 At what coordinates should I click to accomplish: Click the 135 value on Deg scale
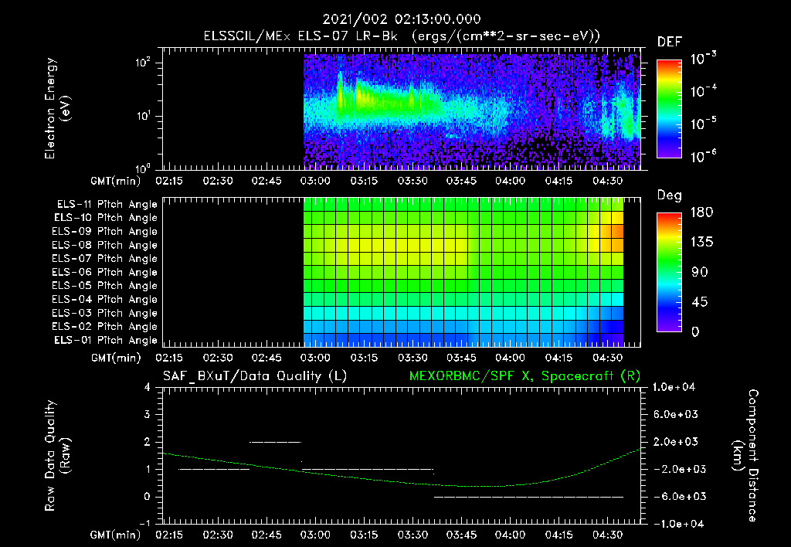click(701, 243)
